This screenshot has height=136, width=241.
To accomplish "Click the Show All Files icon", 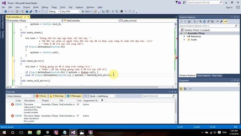I will tap(212, 22).
